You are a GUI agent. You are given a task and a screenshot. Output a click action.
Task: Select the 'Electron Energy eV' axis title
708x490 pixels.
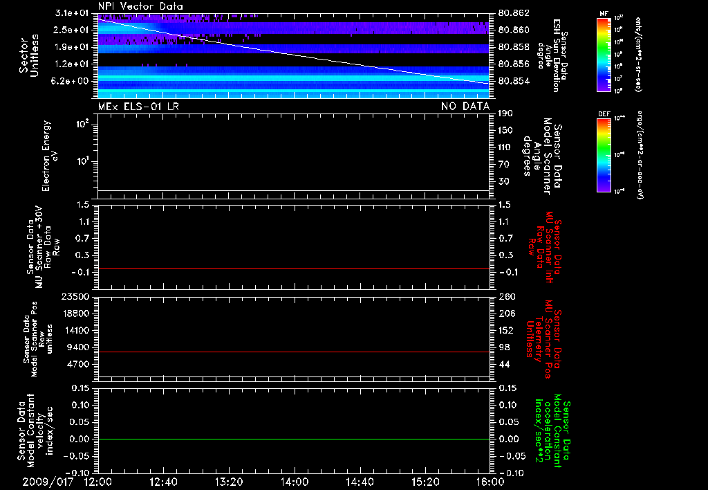click(50, 156)
